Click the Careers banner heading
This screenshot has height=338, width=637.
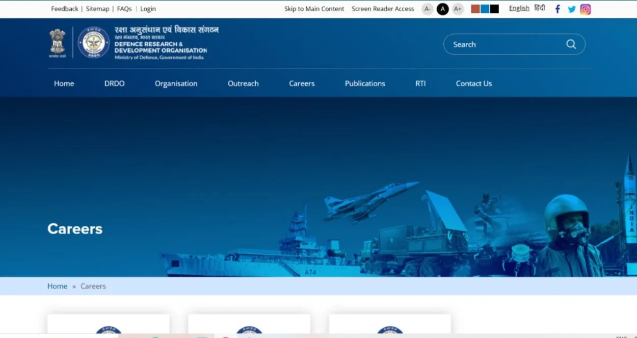point(75,229)
